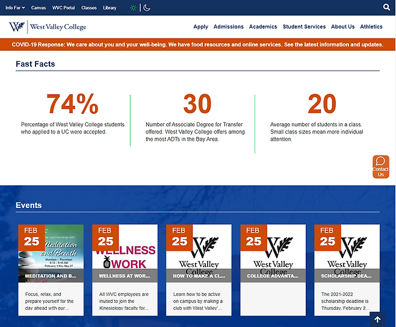The height and width of the screenshot is (327, 396).
Task: Switch to dark mode moon icon
Action: [x=147, y=8]
